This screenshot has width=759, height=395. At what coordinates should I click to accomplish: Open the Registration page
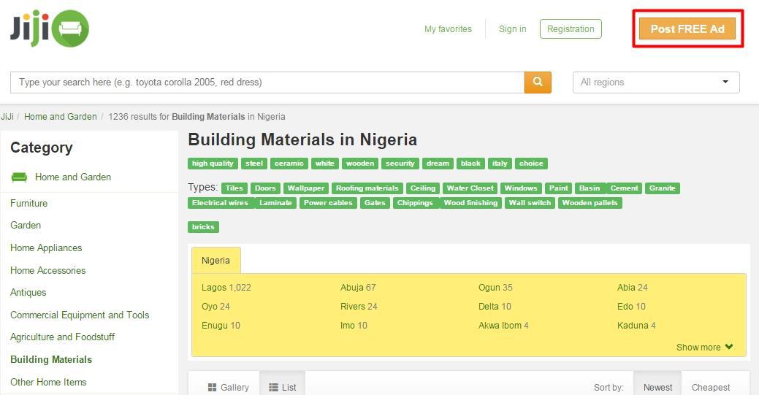(571, 29)
